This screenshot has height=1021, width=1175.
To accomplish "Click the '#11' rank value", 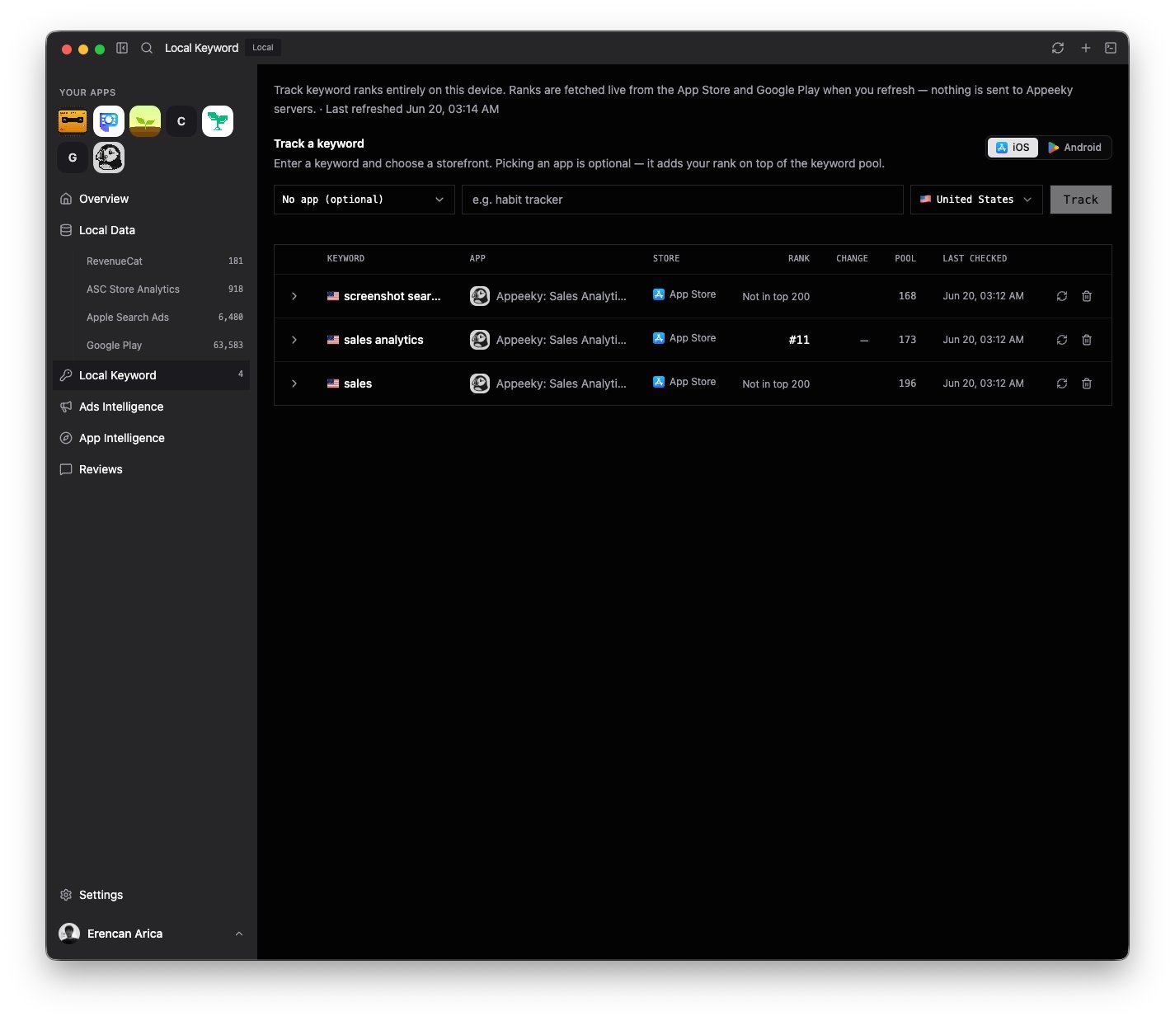I will [x=799, y=340].
